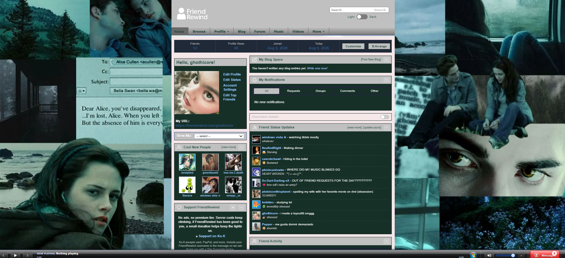This screenshot has height=258, width=565.
Task: Collapse the Support FriendRewind panel
Action: pyautogui.click(x=241, y=207)
